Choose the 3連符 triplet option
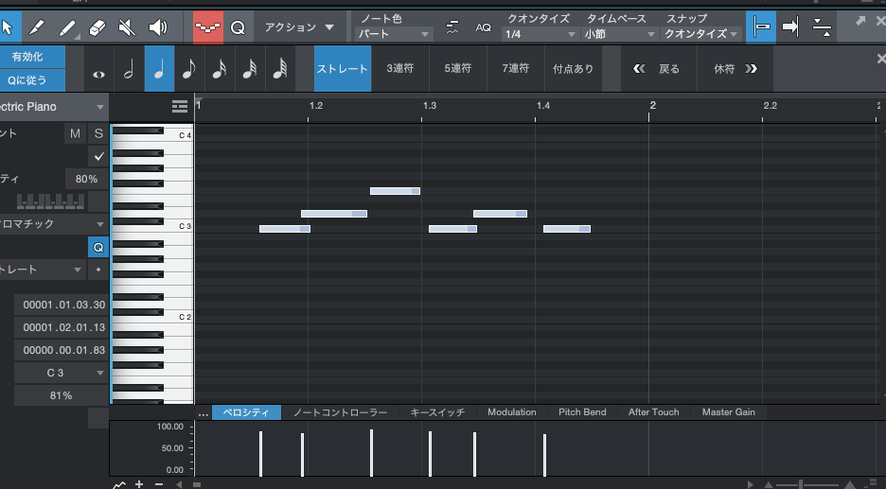 tap(400, 69)
